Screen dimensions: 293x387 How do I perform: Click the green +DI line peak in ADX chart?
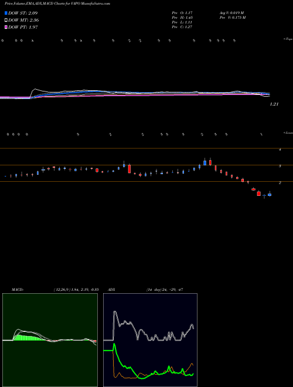tap(114, 345)
